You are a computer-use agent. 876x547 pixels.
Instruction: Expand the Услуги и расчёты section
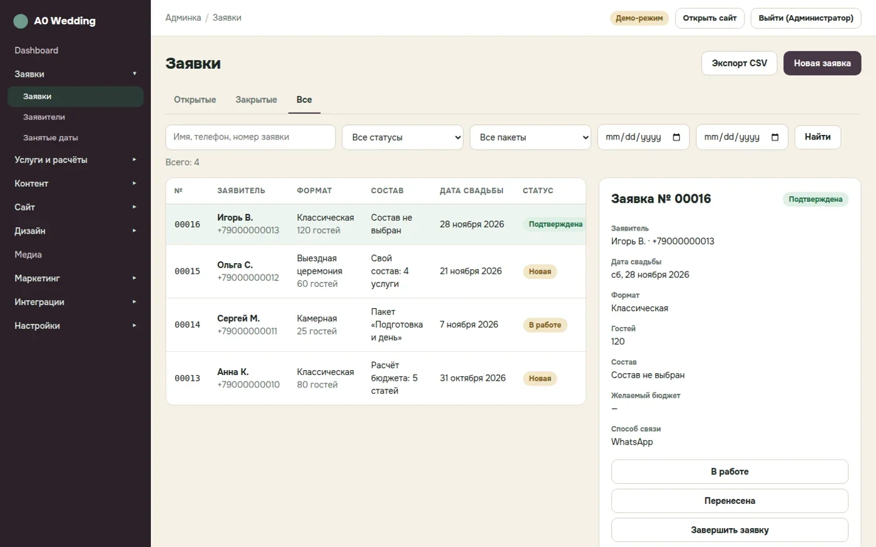tap(75, 159)
